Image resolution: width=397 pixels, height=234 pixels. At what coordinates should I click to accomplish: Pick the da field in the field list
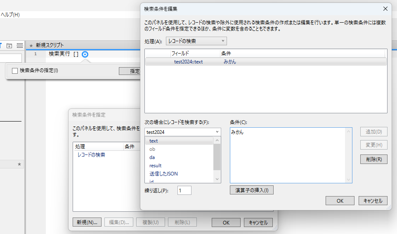tap(152, 157)
